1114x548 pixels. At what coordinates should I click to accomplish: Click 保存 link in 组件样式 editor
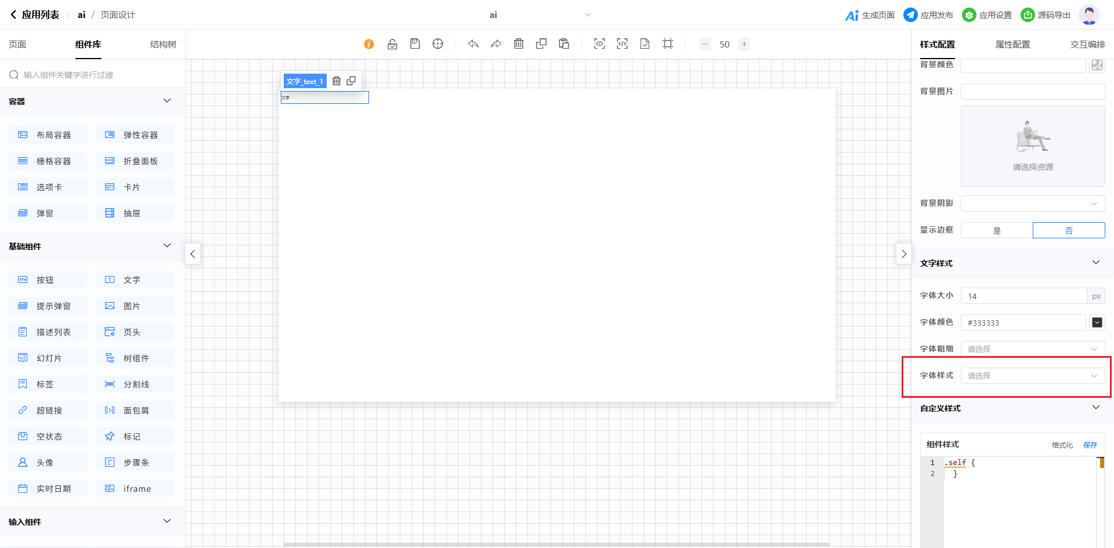click(x=1090, y=445)
